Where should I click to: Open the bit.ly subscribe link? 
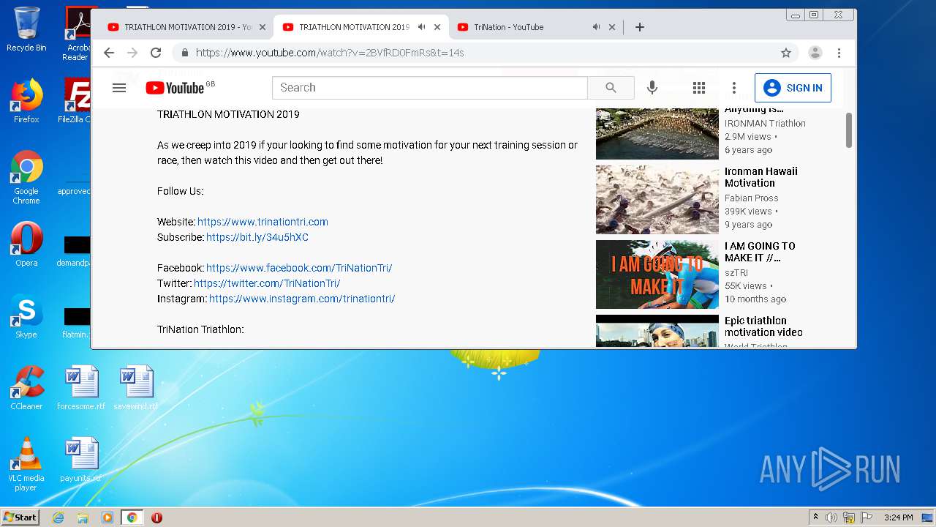[257, 237]
